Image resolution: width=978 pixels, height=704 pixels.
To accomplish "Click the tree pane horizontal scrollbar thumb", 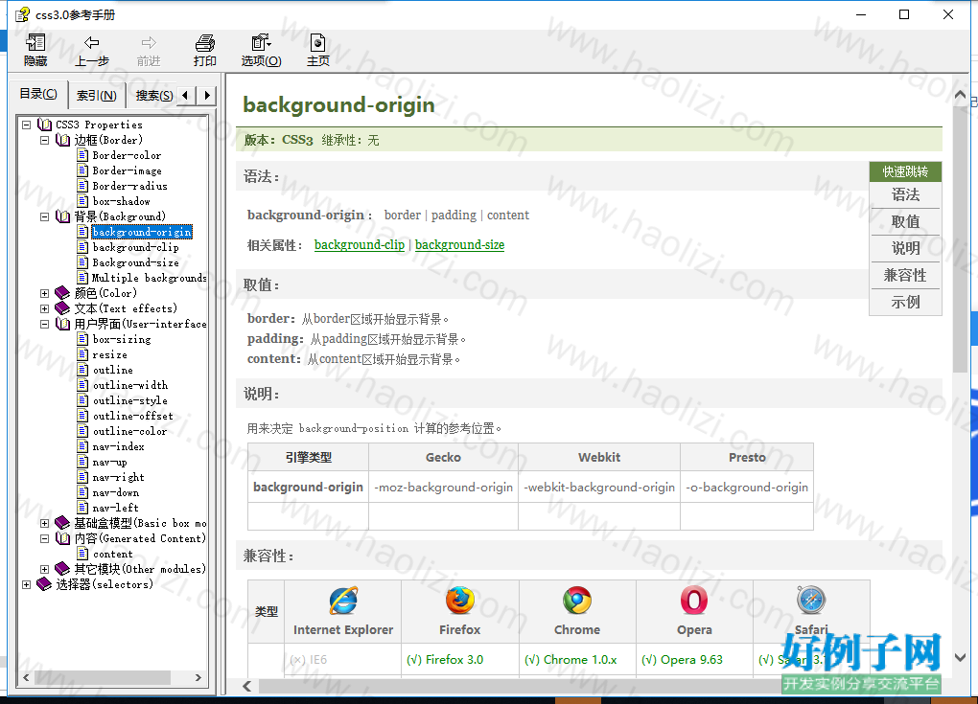I will [x=103, y=677].
